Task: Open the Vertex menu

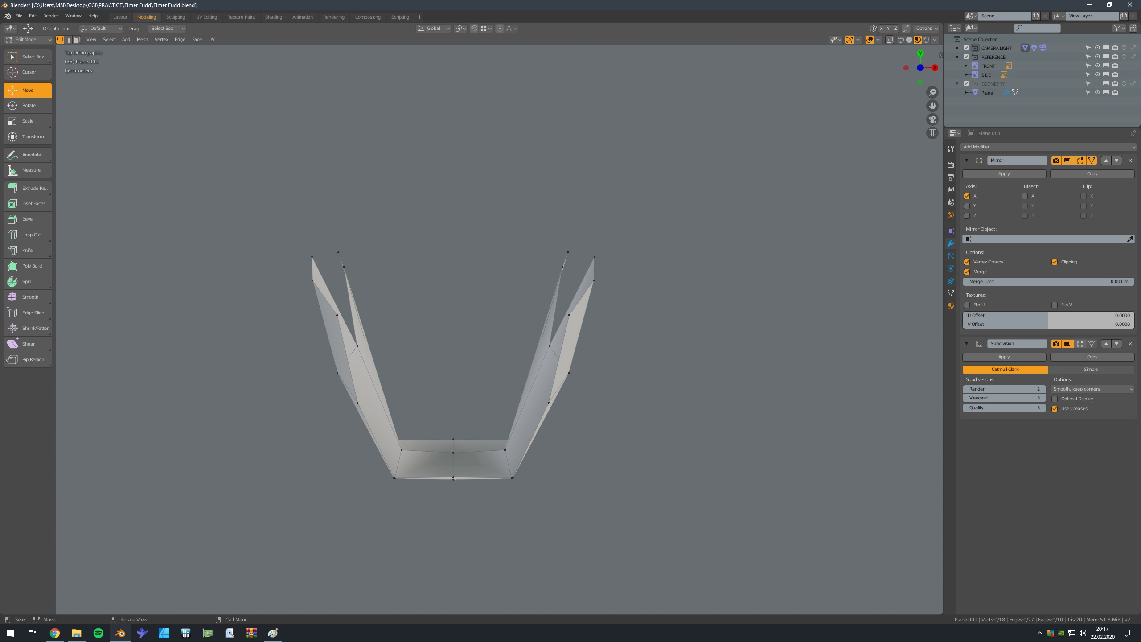Action: [x=161, y=40]
